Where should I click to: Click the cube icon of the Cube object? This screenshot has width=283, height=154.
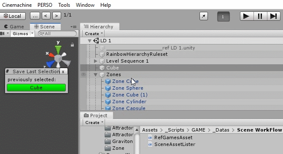click(102, 68)
